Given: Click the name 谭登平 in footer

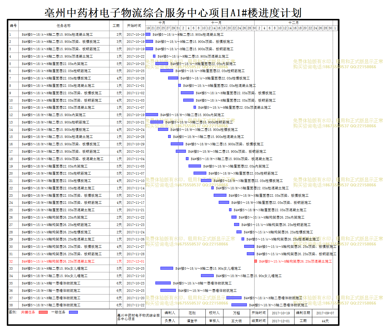Looking at the screenshot, I should pyautogui.click(x=192, y=321).
